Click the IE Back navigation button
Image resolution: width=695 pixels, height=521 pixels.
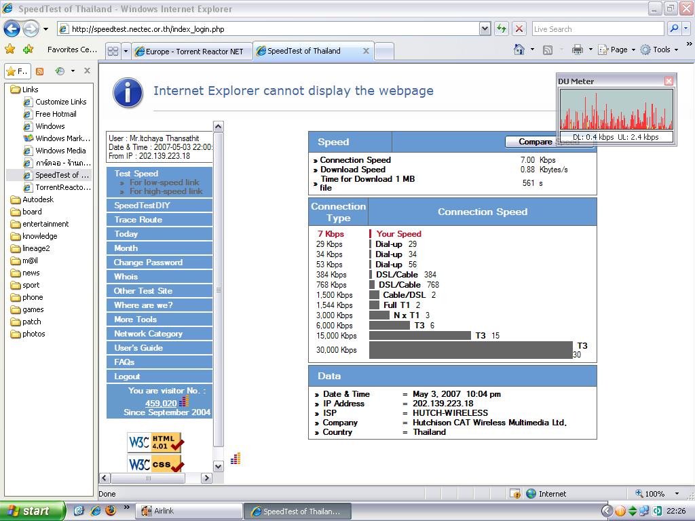12,29
